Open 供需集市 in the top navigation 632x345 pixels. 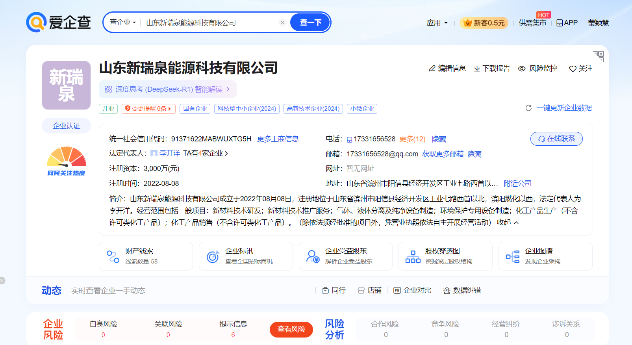(x=532, y=23)
